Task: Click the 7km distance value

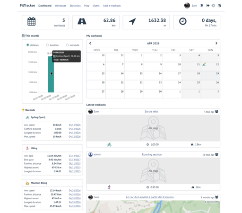Action: (198, 187)
